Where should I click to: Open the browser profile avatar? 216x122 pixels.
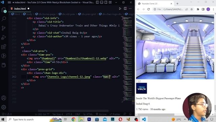[208, 9]
